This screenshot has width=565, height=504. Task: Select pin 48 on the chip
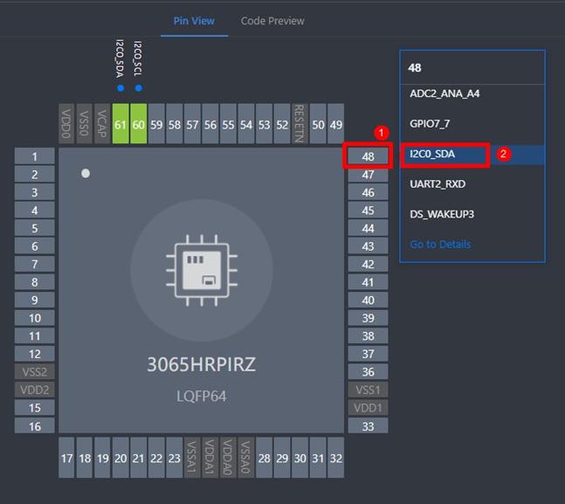point(368,157)
